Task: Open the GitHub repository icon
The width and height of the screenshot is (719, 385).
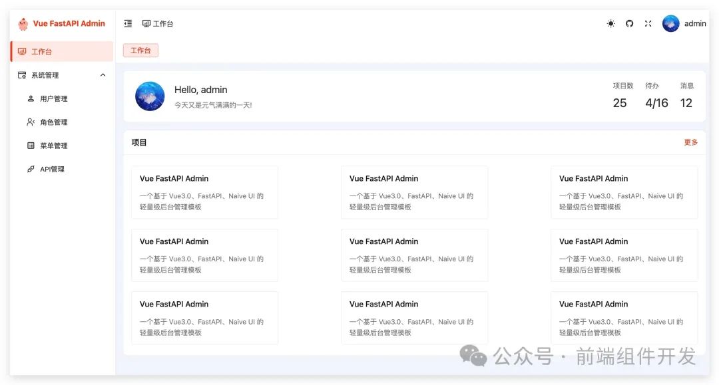Action: click(x=630, y=23)
